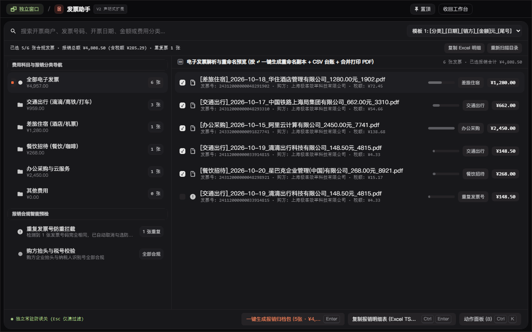Check the duplicate 滴滴出行 invoice checkbox

tap(182, 197)
